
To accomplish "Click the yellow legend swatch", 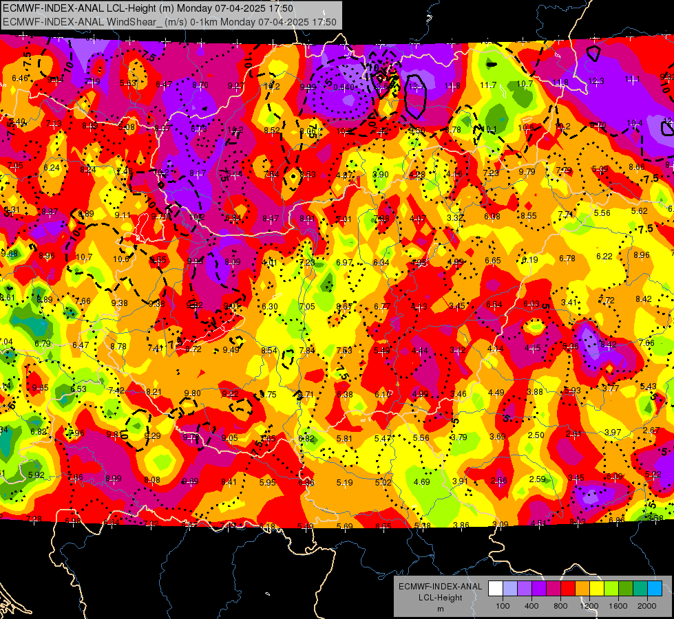I will click(x=597, y=589).
